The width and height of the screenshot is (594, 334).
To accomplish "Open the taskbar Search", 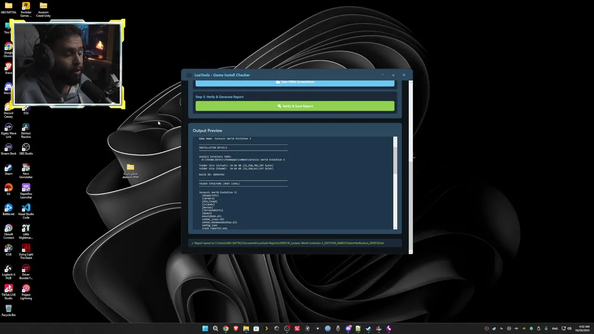I will 215,328.
